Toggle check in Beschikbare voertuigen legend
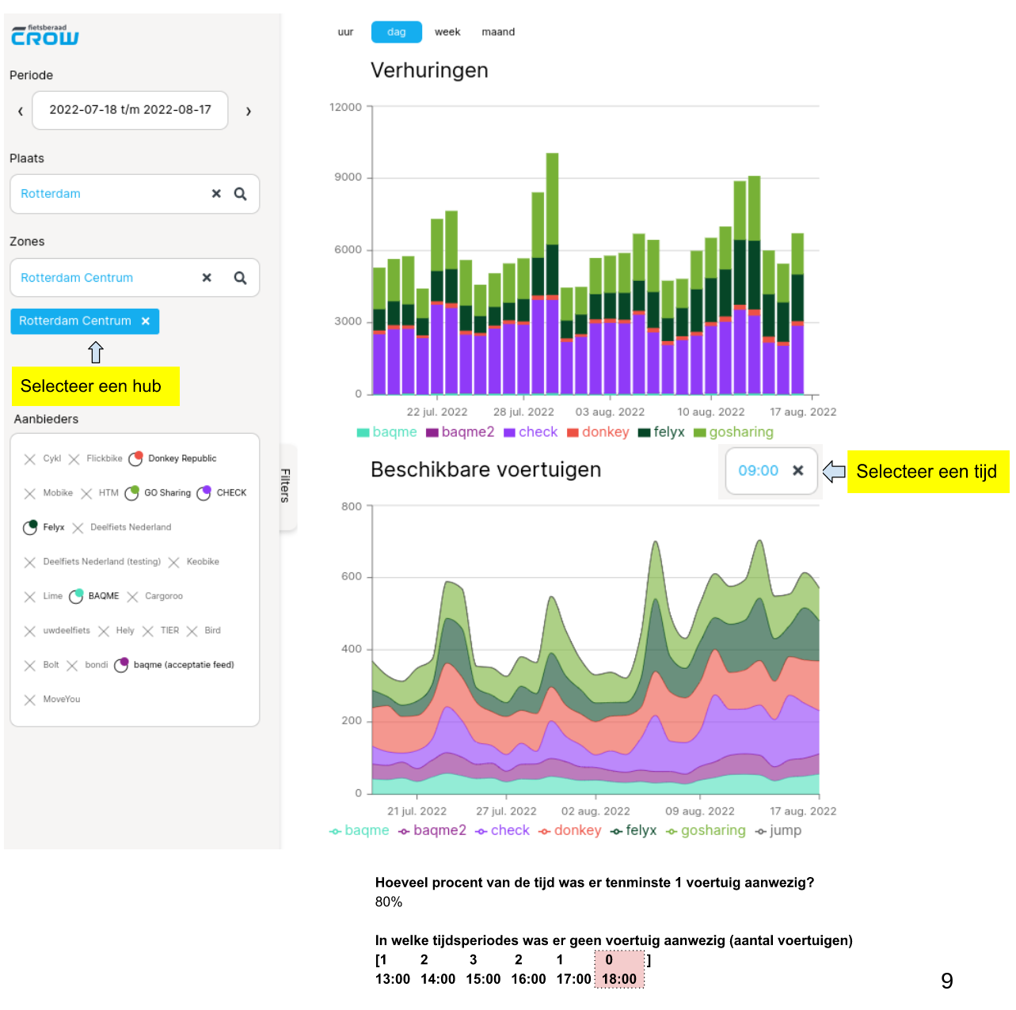Image resolution: width=1016 pixels, height=1010 pixels. (x=502, y=830)
